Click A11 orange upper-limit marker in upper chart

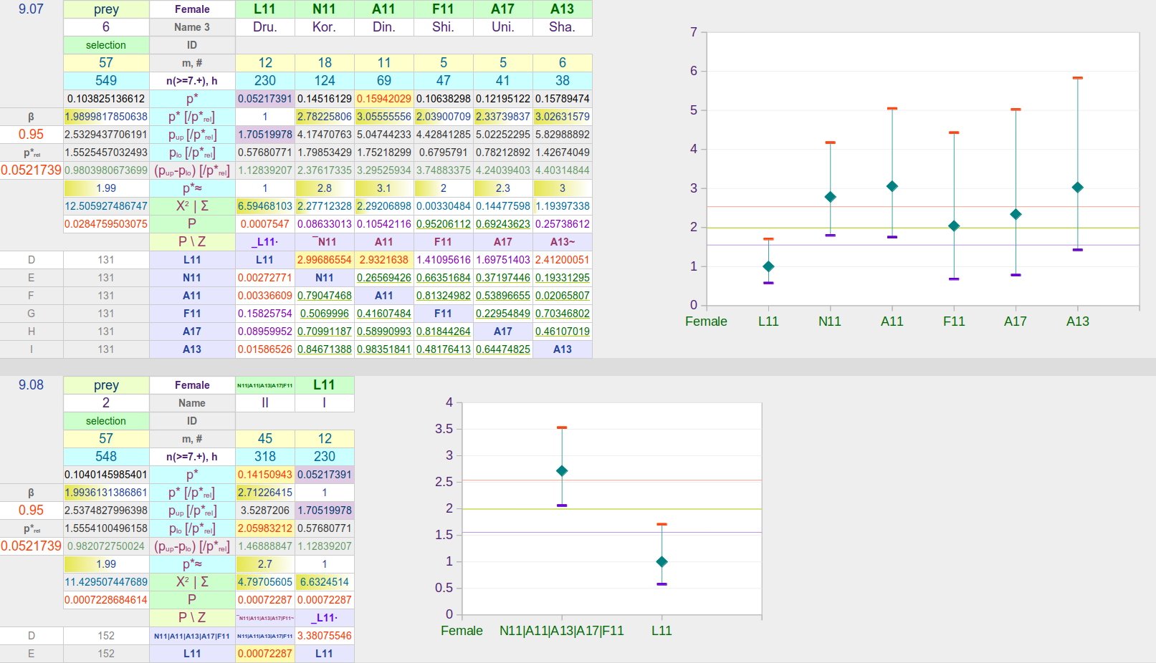[892, 109]
